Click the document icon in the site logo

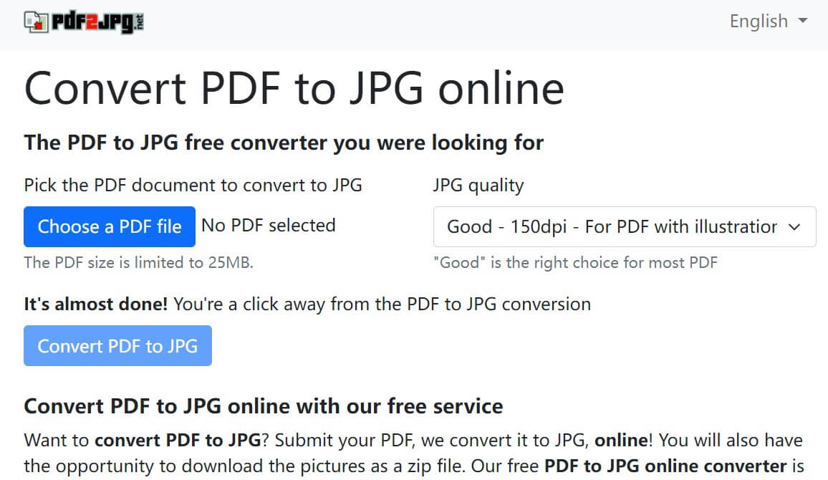pyautogui.click(x=34, y=21)
